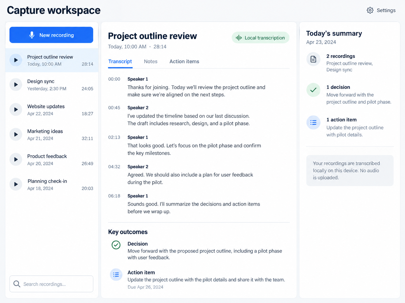Play the Marketing ideas recording
Image resolution: width=405 pixels, height=303 pixels.
pyautogui.click(x=16, y=134)
